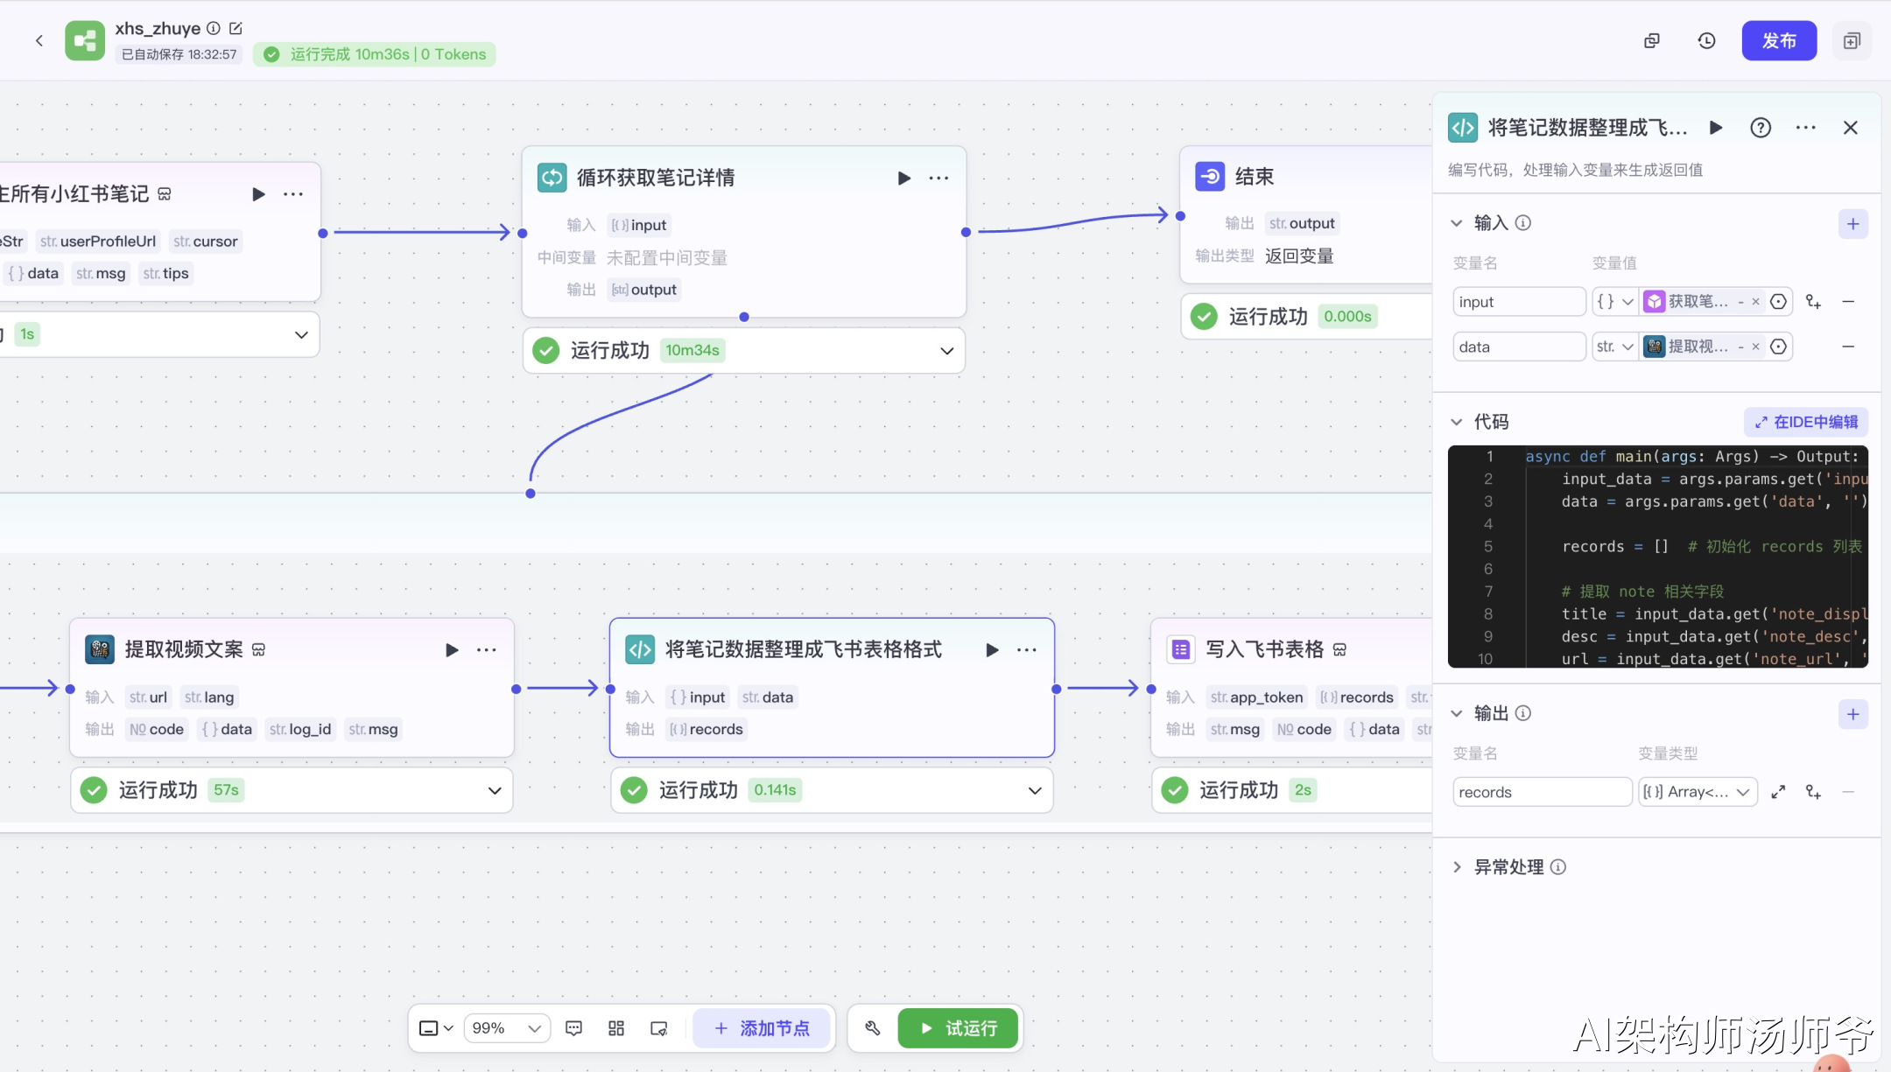Click the 添加节点 add node button
Viewport: 1891px width, 1072px height.
click(x=763, y=1028)
